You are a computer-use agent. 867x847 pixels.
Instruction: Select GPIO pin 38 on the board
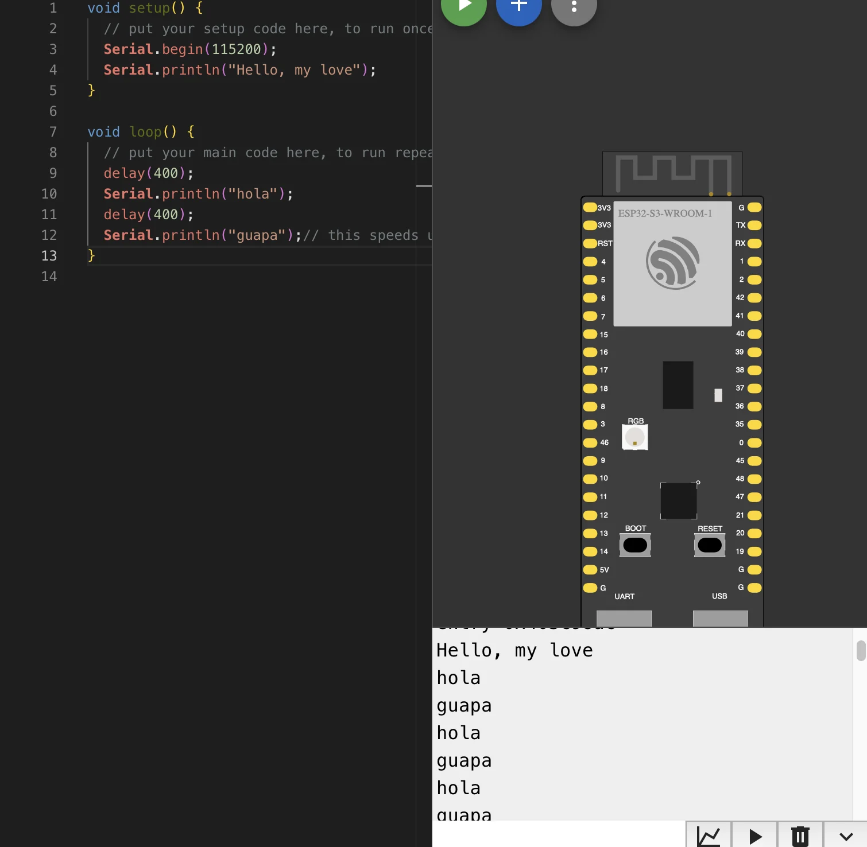tap(754, 370)
